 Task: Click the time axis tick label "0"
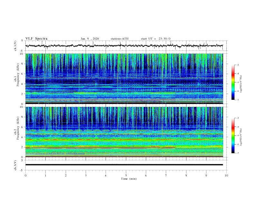[x=25, y=175]
